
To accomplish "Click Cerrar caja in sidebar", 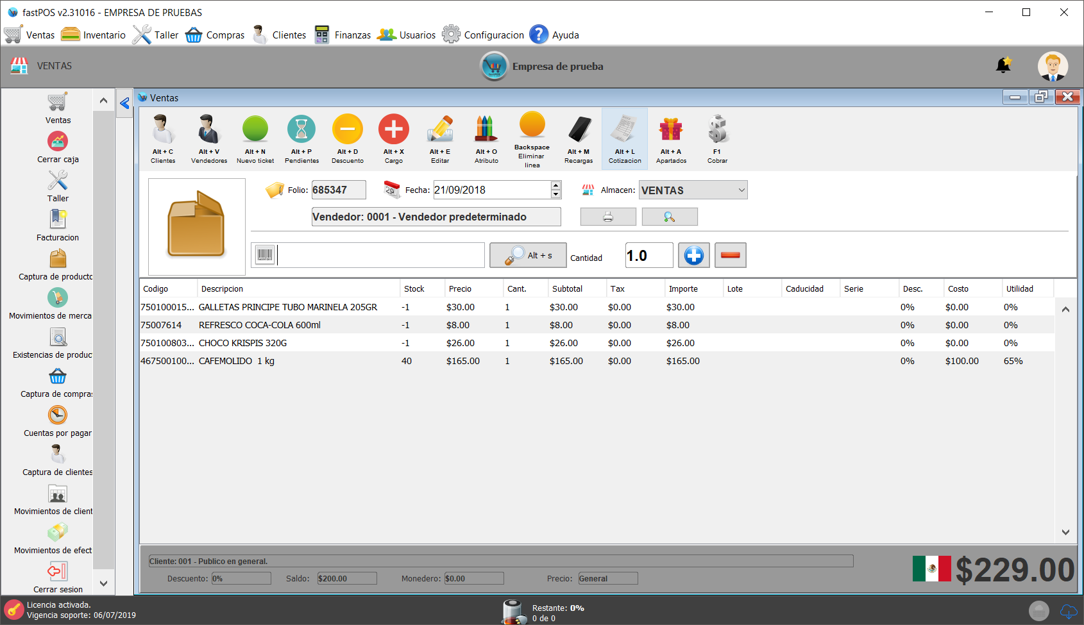I will (58, 147).
